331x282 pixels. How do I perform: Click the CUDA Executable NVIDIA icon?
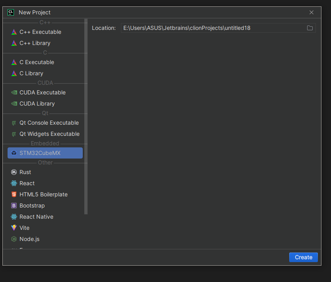click(x=14, y=92)
